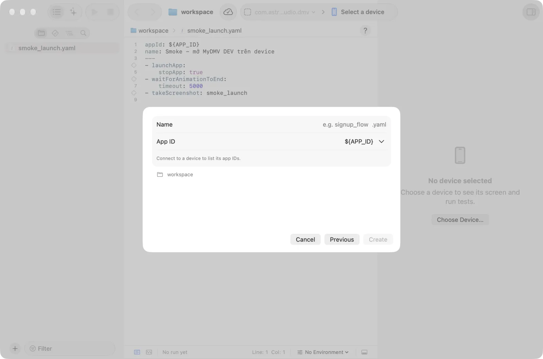
Task: Stop the run with stop button
Action: point(110,12)
